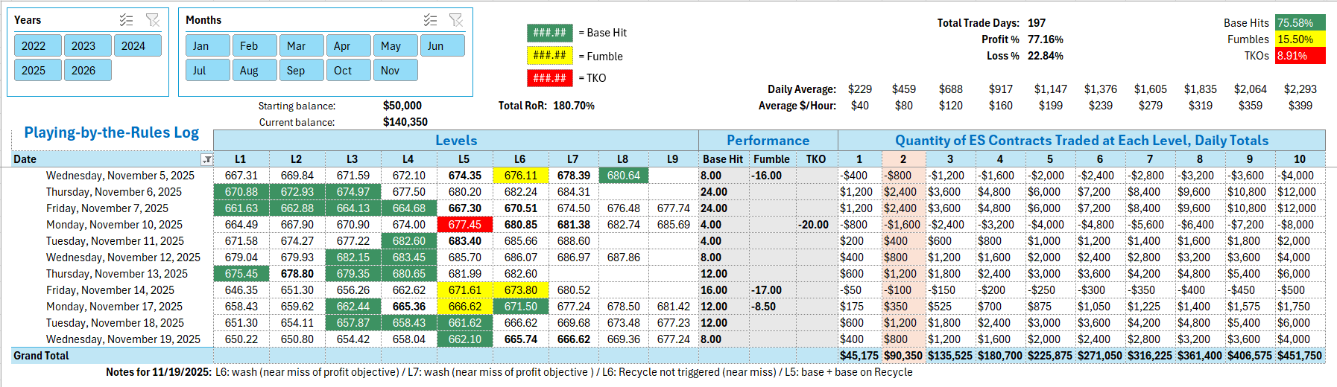This screenshot has height=387, width=1337.
Task: Select the red TKO legend swatch
Action: coord(549,77)
